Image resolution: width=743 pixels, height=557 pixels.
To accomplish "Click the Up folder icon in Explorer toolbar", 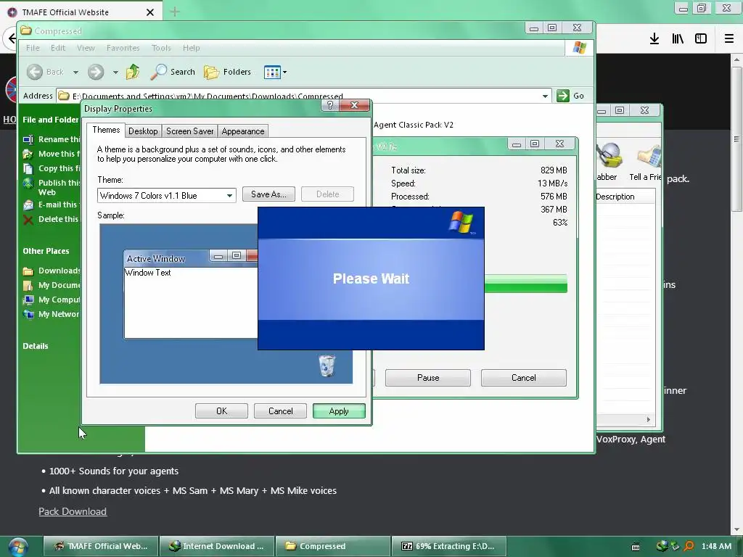I will point(133,72).
